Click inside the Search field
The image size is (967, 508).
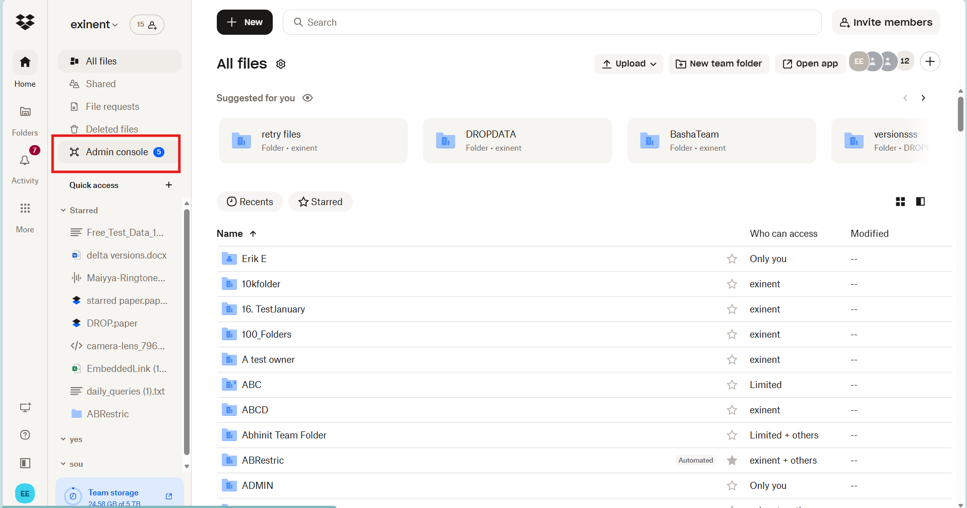[504, 22]
